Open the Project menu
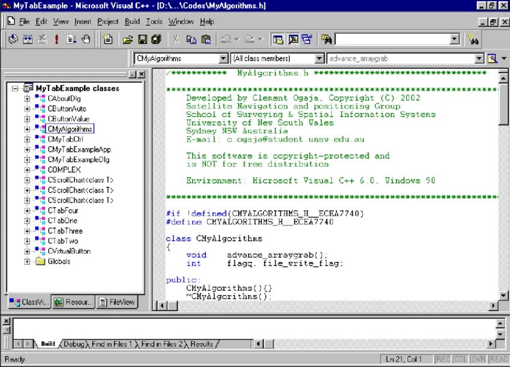 pyautogui.click(x=107, y=22)
